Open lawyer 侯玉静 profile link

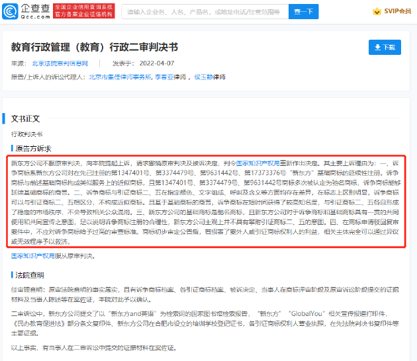pyautogui.click(x=203, y=77)
